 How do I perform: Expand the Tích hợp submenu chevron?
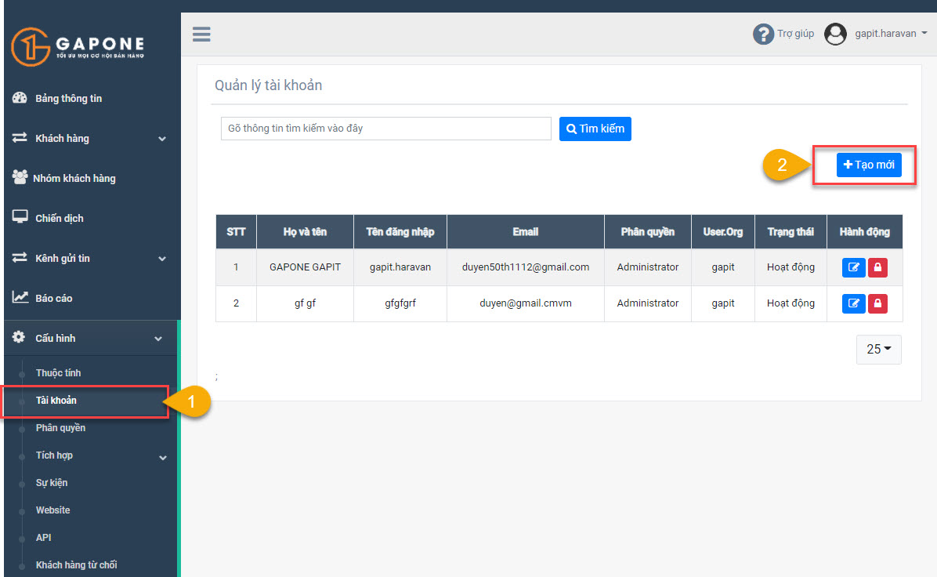[x=162, y=458]
